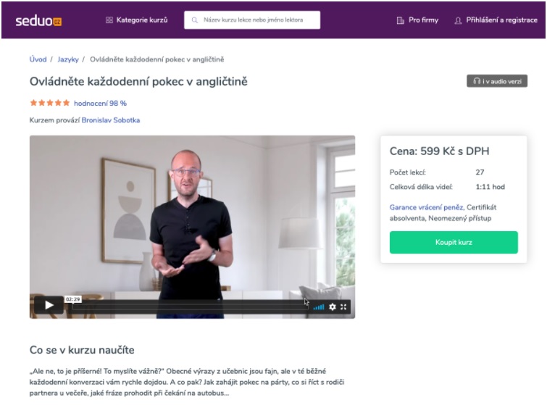Click the Kategorie kurzů grid icon

(x=109, y=20)
